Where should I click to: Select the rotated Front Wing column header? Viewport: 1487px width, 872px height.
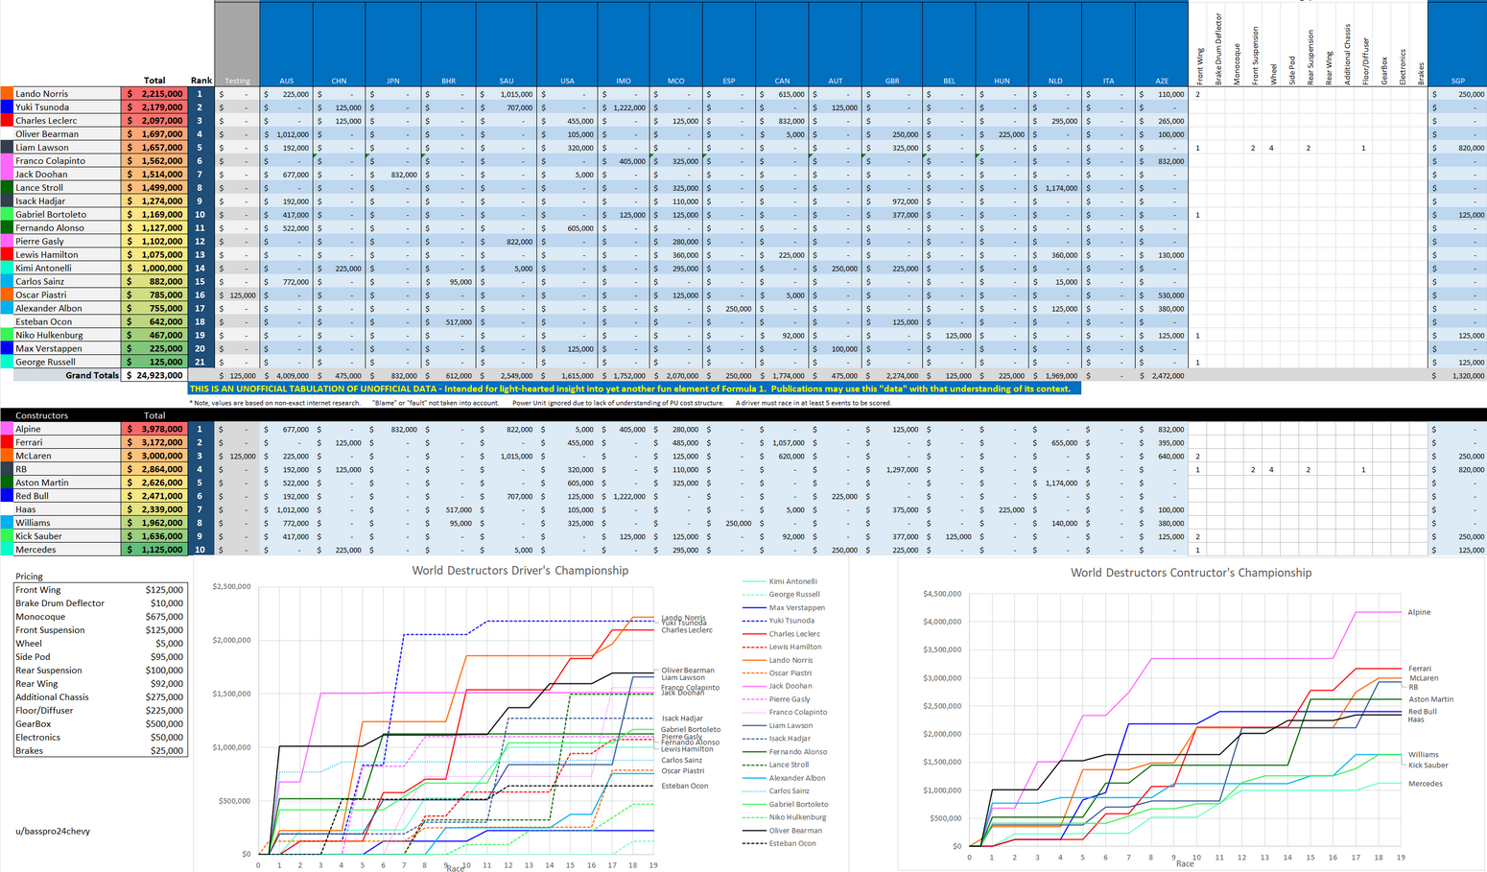(1199, 58)
